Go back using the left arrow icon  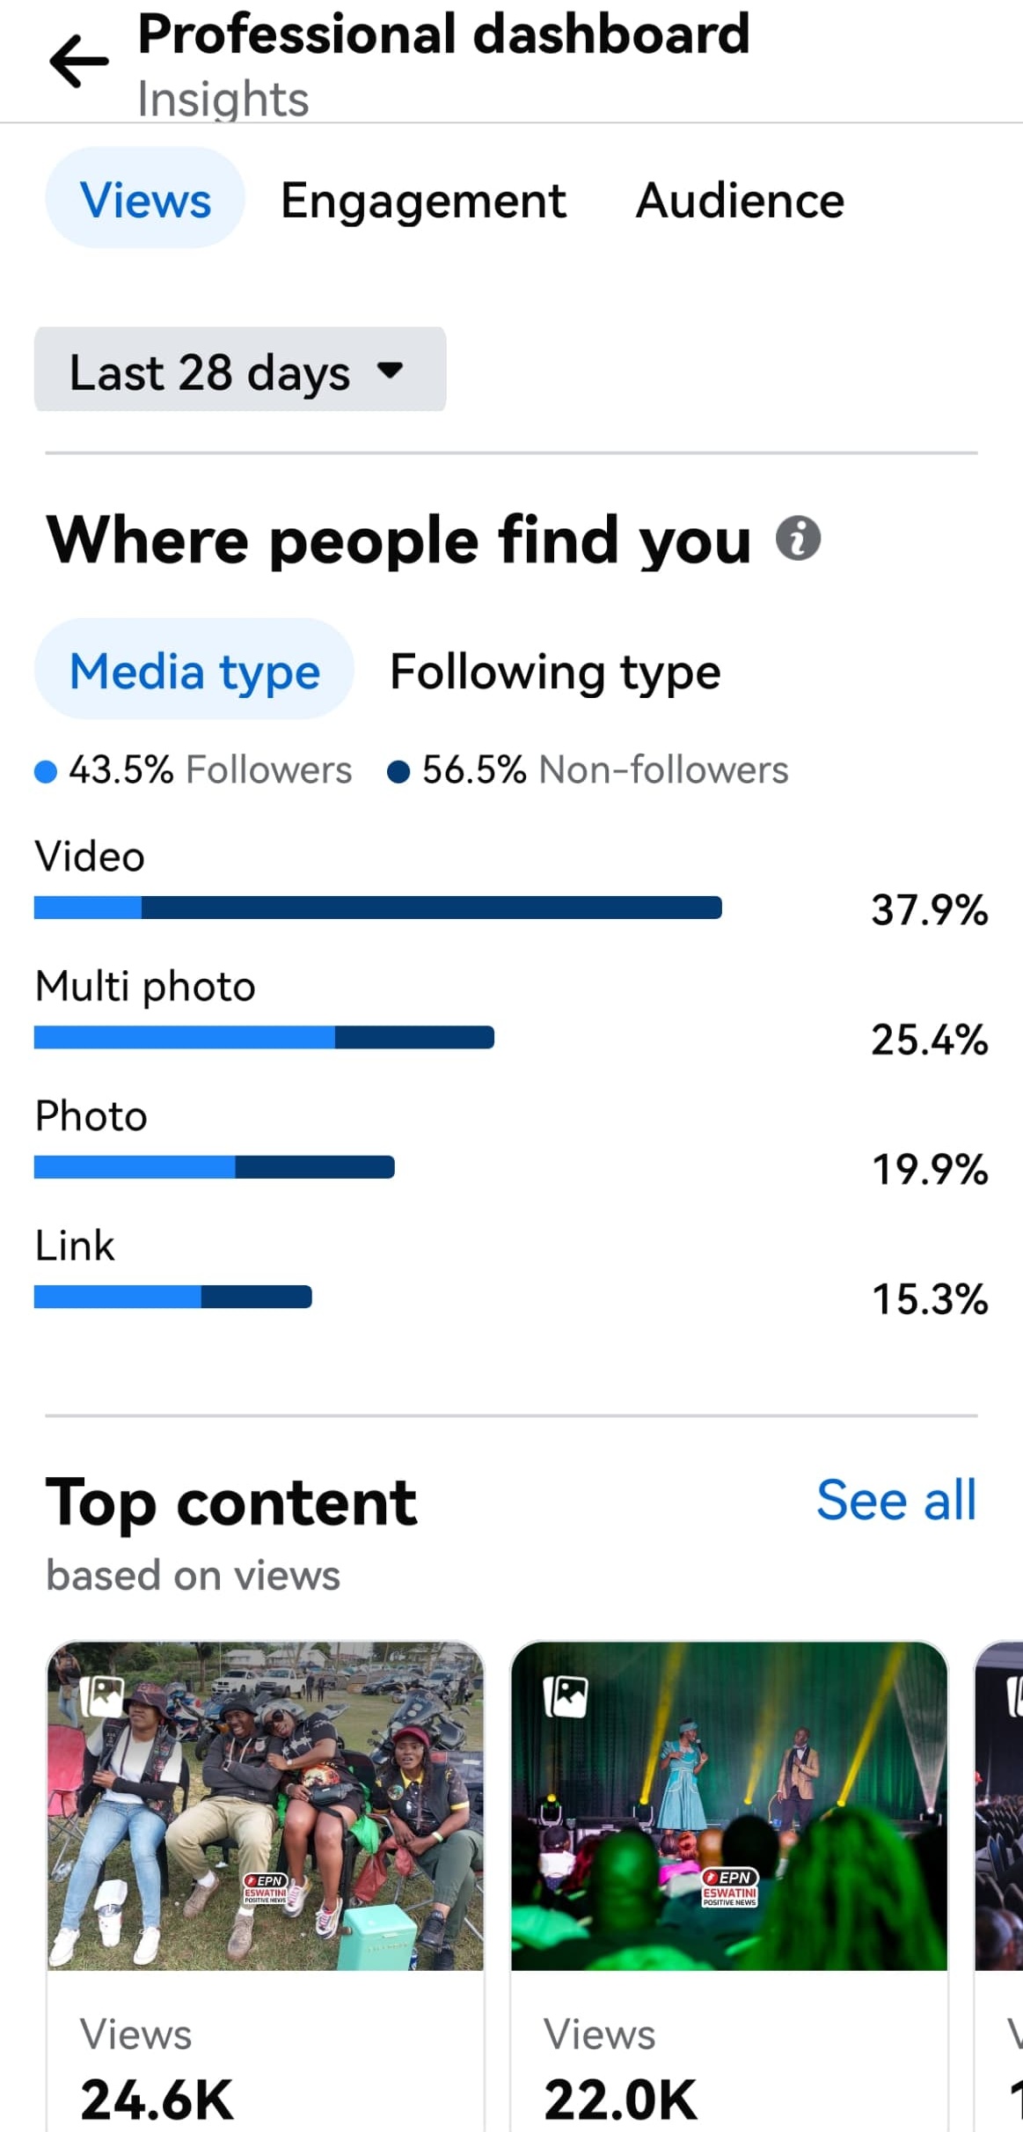pyautogui.click(x=79, y=62)
